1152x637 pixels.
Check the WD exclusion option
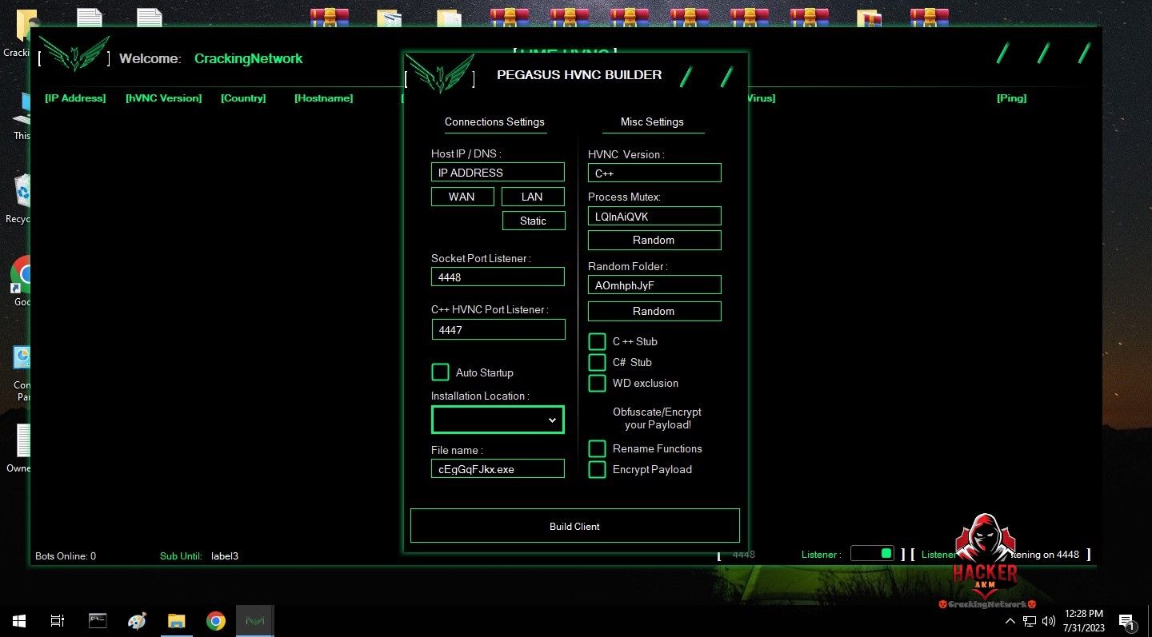point(597,384)
